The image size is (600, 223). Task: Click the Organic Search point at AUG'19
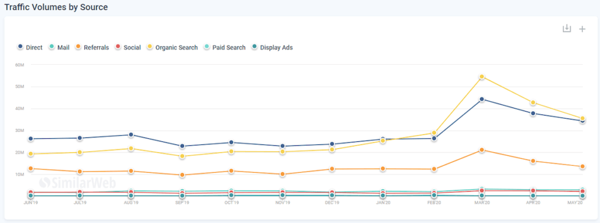click(x=131, y=148)
